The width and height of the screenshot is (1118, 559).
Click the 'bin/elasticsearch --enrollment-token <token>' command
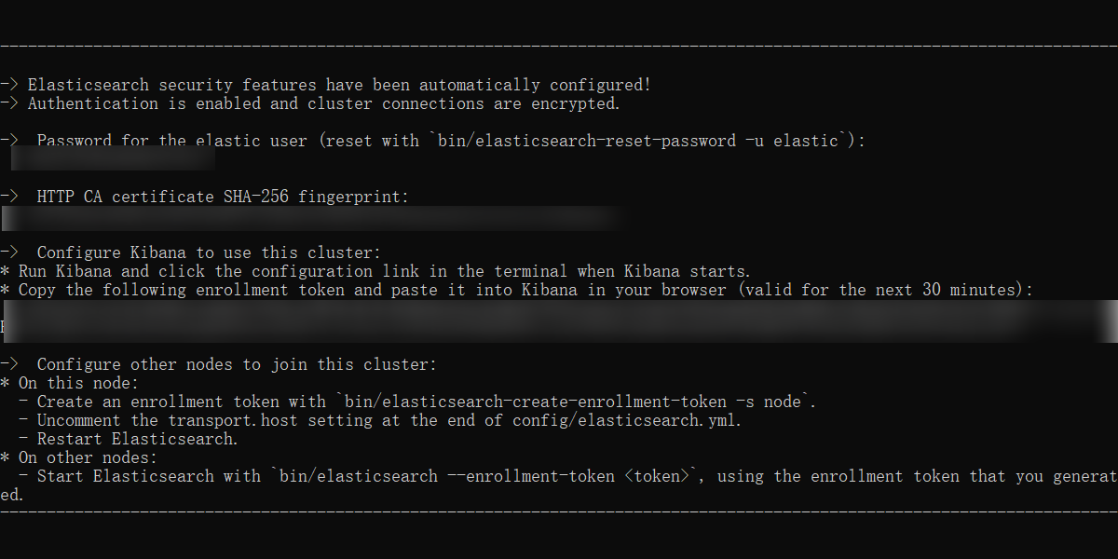click(484, 476)
